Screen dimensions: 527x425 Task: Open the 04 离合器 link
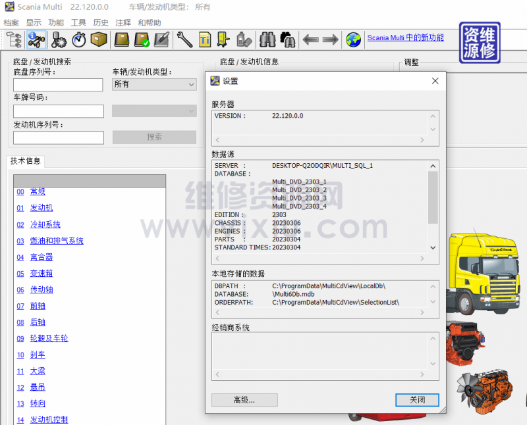tap(35, 257)
